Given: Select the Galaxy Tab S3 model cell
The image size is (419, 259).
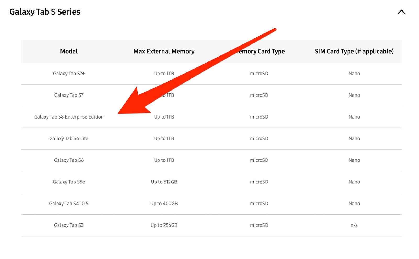Looking at the screenshot, I should click(69, 225).
